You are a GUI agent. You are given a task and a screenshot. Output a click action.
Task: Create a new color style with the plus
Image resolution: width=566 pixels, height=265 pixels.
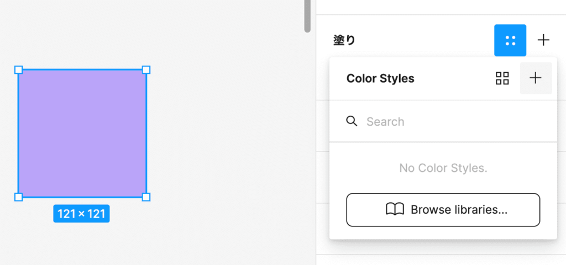pyautogui.click(x=536, y=78)
